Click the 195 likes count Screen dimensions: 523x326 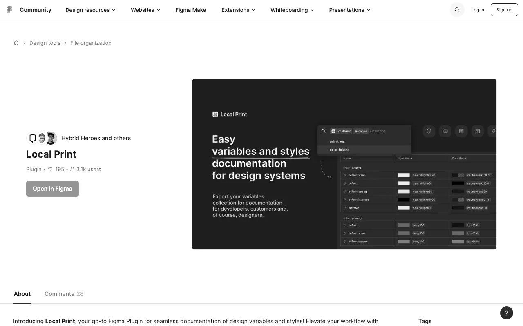[60, 169]
